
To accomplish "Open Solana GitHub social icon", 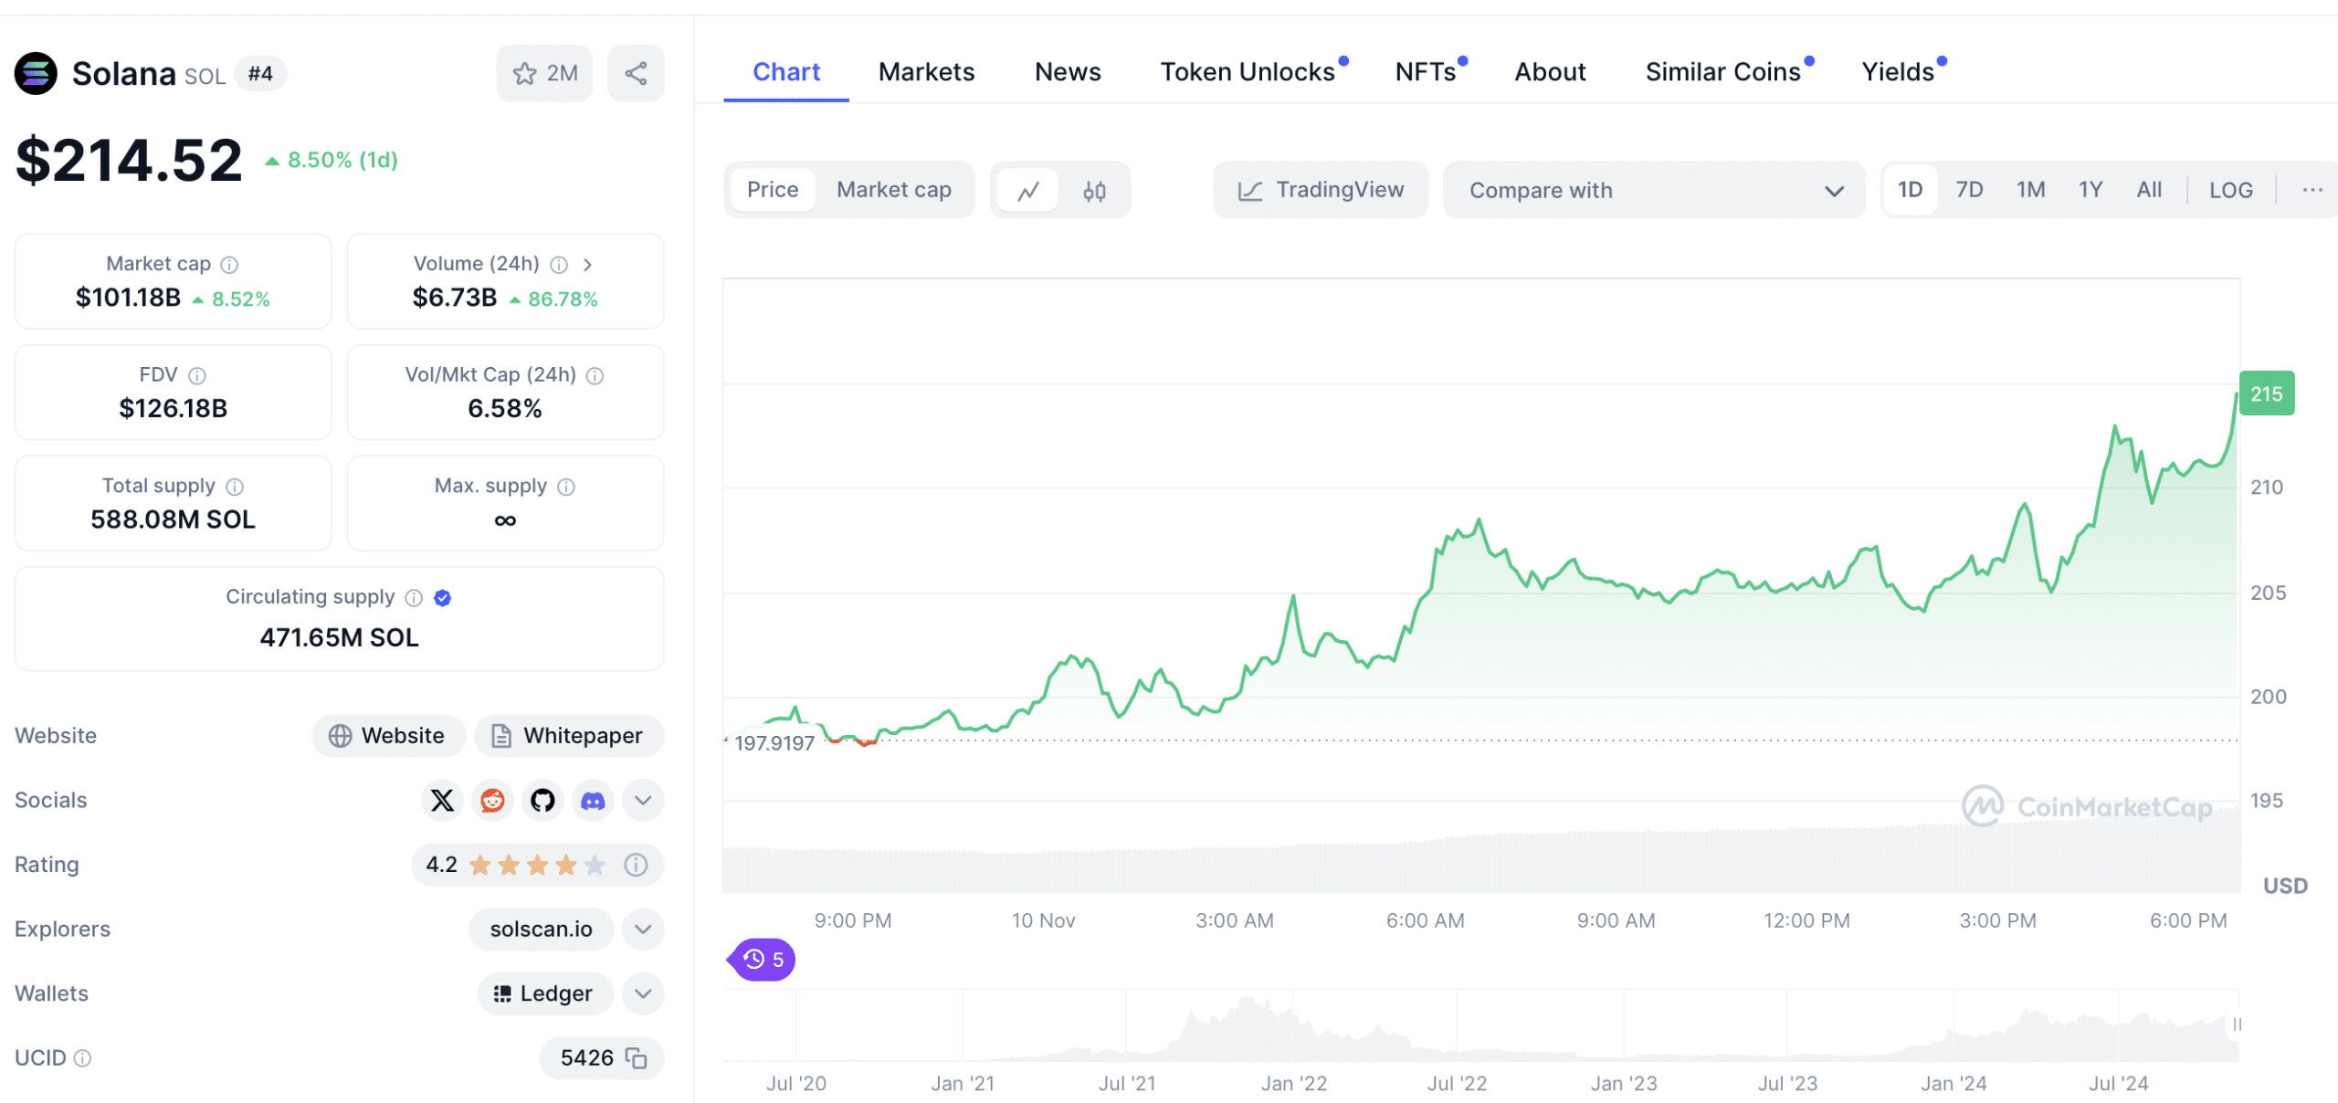I will tap(543, 801).
